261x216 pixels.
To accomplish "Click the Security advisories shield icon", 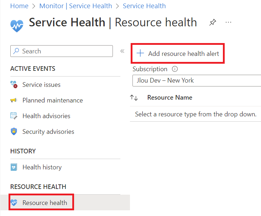I will (x=14, y=131).
